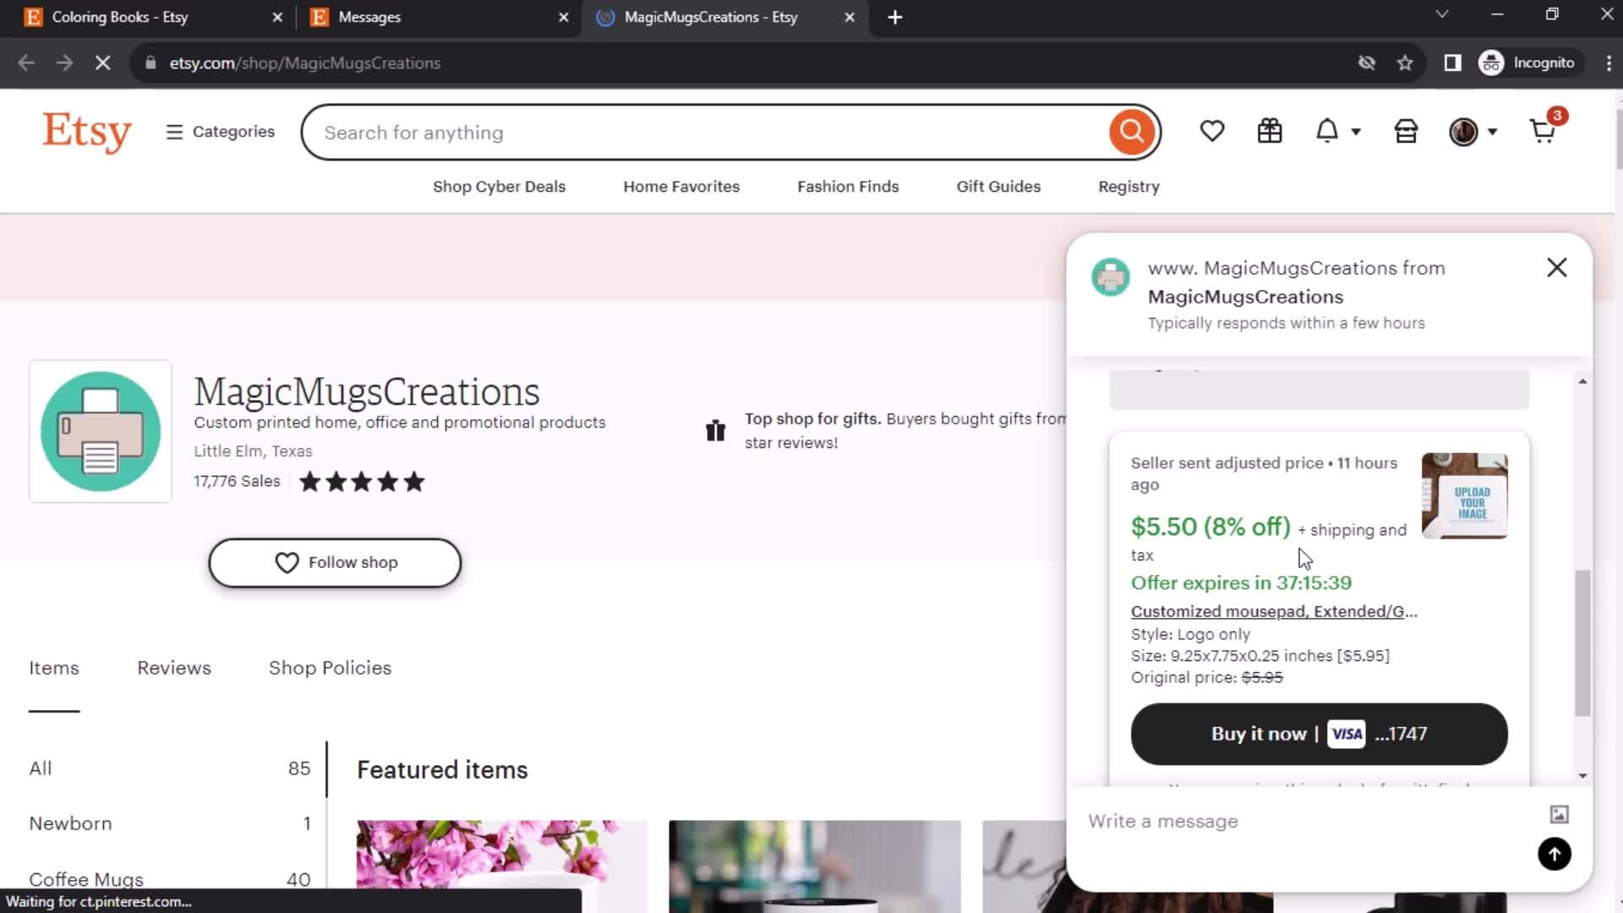Expand the account profile dropdown
Image resolution: width=1623 pixels, height=913 pixels.
tap(1473, 131)
